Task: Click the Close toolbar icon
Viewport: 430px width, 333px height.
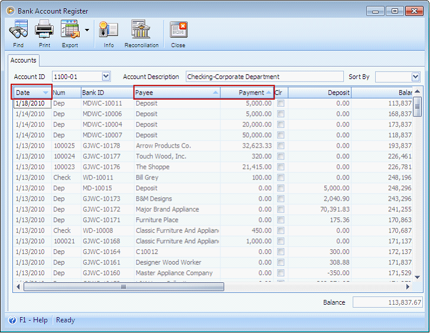Action: coord(178,30)
